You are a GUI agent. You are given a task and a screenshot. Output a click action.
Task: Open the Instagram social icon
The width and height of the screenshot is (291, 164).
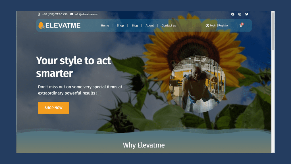click(x=240, y=14)
